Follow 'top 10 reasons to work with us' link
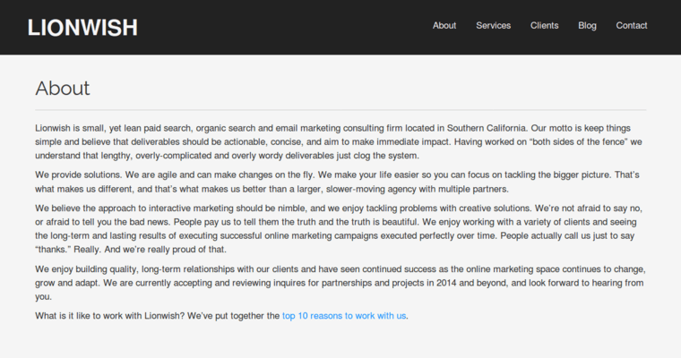The image size is (681, 358). coord(344,316)
